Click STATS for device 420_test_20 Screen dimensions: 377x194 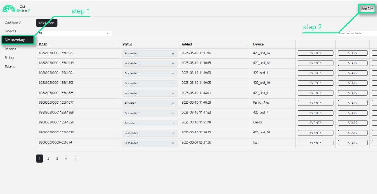point(353,133)
